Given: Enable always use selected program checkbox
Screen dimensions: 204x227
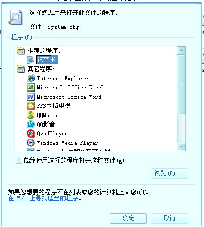Looking at the screenshot, I should pyautogui.click(x=19, y=161).
